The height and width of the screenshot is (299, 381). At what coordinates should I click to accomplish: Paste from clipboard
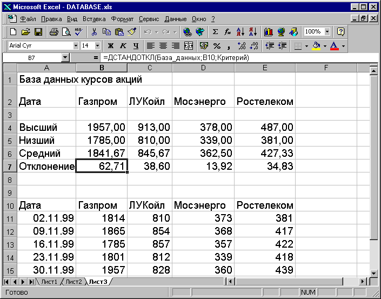pyautogui.click(x=119, y=32)
